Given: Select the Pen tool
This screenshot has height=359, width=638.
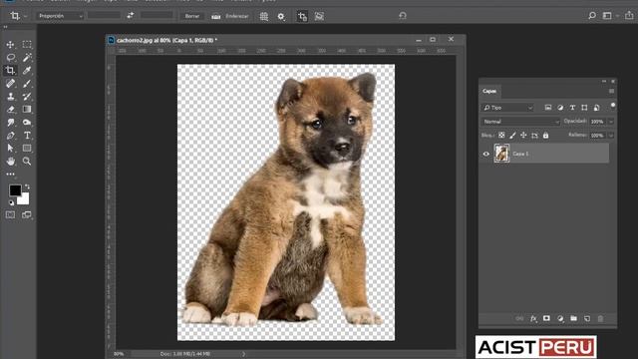Looking at the screenshot, I should [10, 136].
